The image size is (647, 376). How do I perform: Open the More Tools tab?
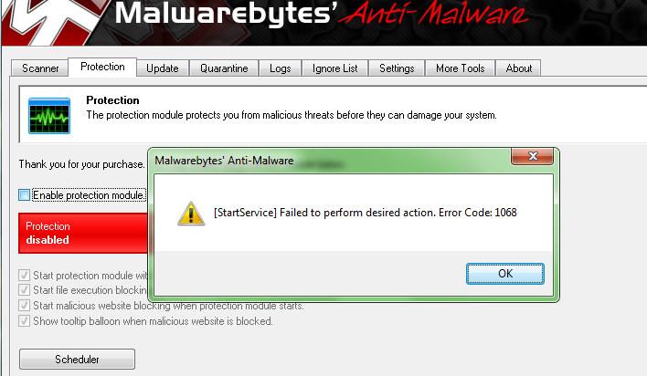coord(460,68)
